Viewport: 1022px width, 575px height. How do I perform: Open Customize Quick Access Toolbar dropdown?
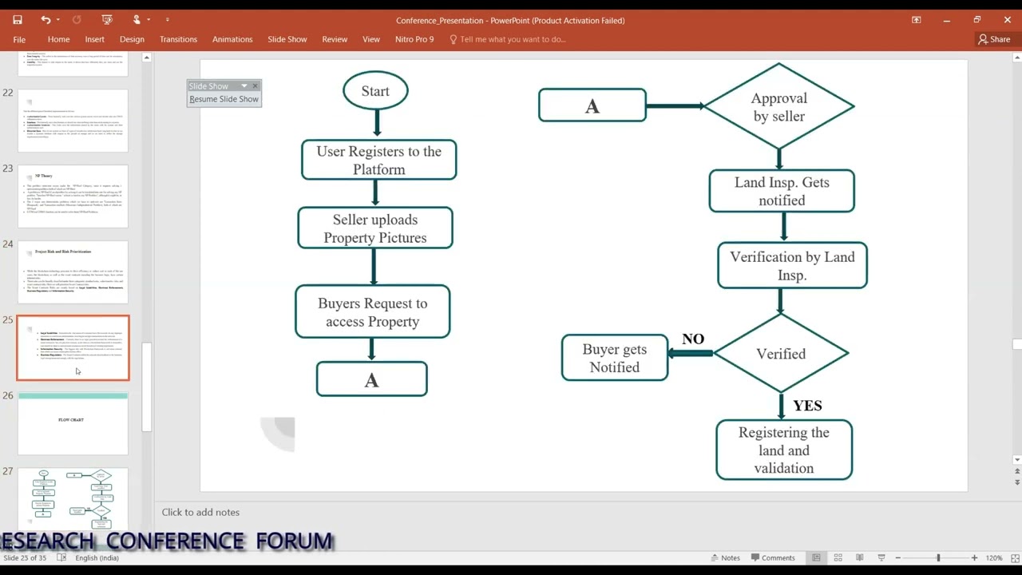(x=167, y=20)
